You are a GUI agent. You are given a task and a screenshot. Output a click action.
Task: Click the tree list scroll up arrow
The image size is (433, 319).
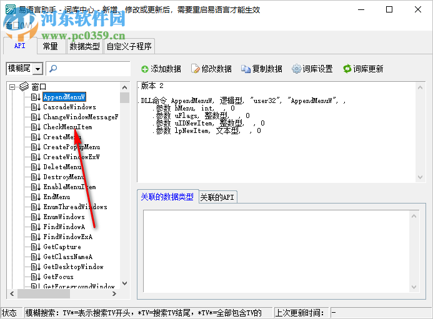point(124,87)
